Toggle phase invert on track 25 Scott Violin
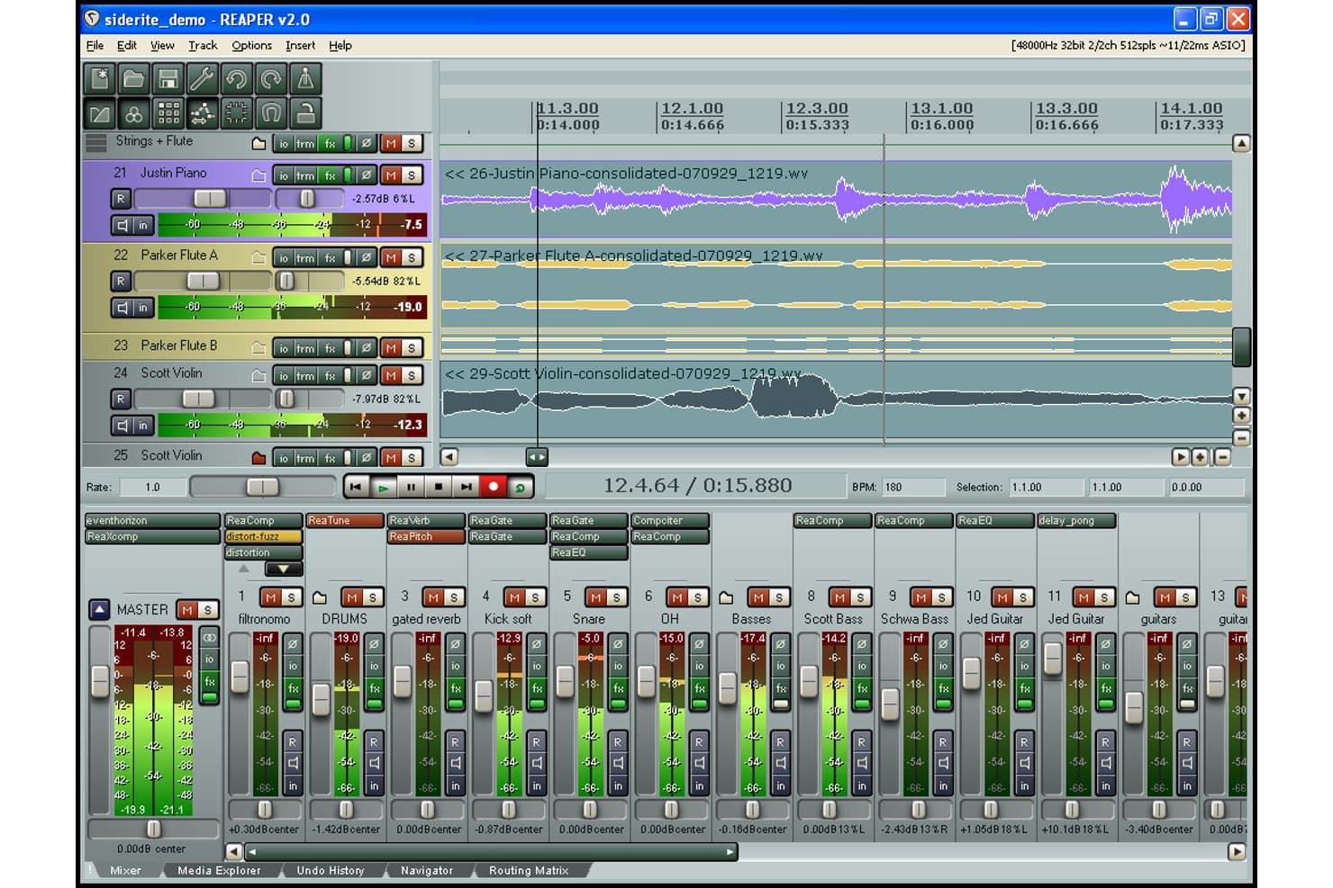 pyautogui.click(x=366, y=458)
